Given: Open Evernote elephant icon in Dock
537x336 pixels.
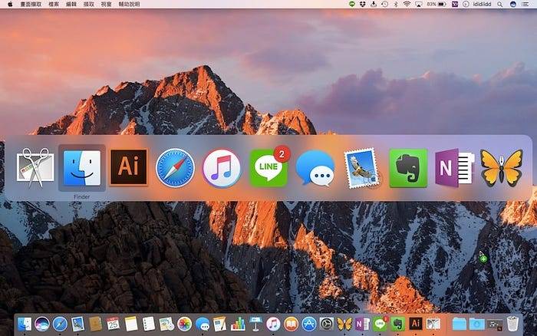Looking at the screenshot, I should coord(397,324).
